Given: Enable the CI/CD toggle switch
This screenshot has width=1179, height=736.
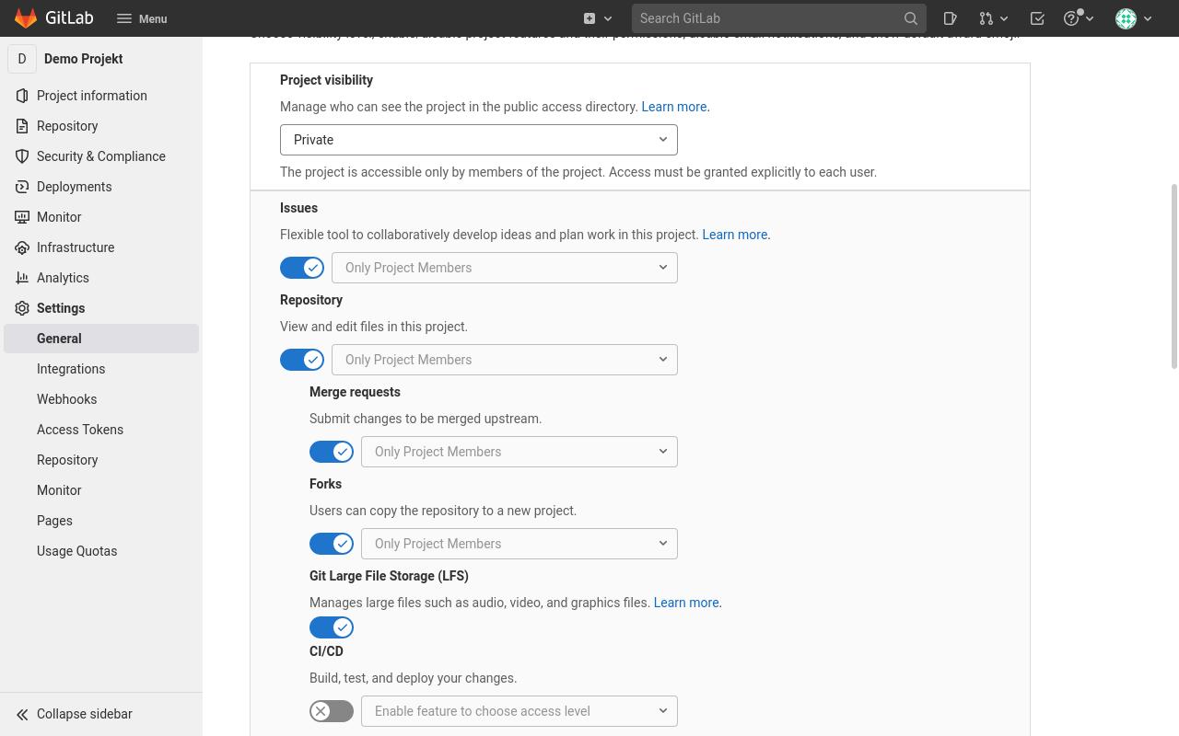Looking at the screenshot, I should pyautogui.click(x=332, y=711).
